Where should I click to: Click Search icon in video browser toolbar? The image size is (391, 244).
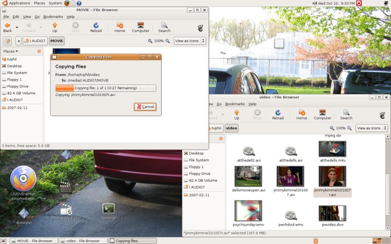[346, 115]
